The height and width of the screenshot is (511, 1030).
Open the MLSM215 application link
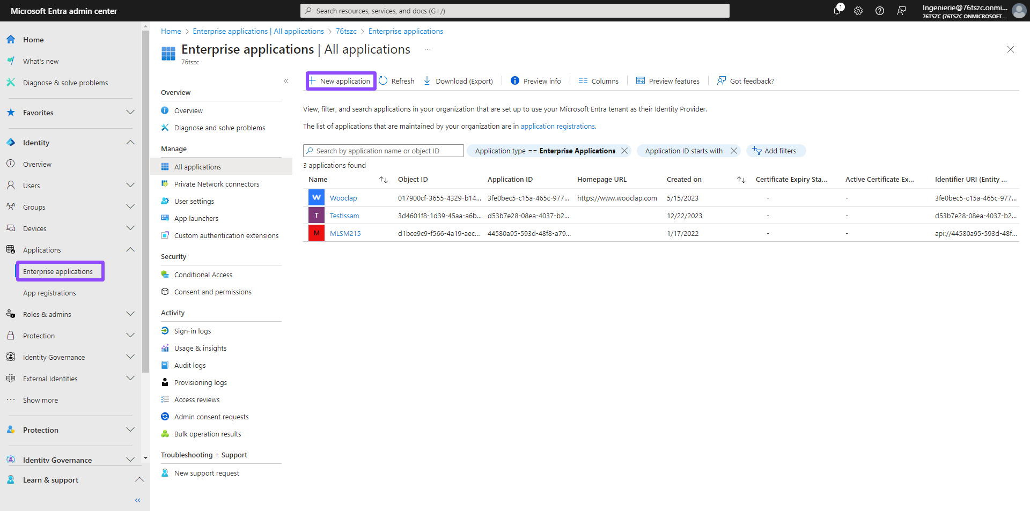(x=345, y=233)
